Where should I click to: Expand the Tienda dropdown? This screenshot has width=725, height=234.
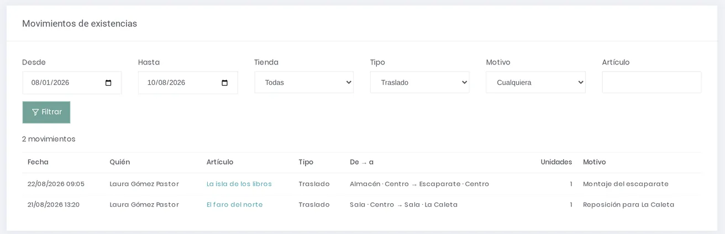tap(304, 83)
